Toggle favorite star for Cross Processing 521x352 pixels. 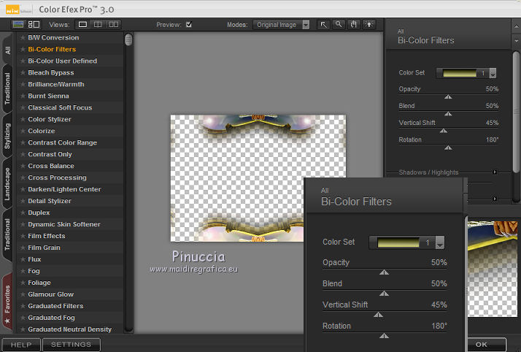pos(23,177)
